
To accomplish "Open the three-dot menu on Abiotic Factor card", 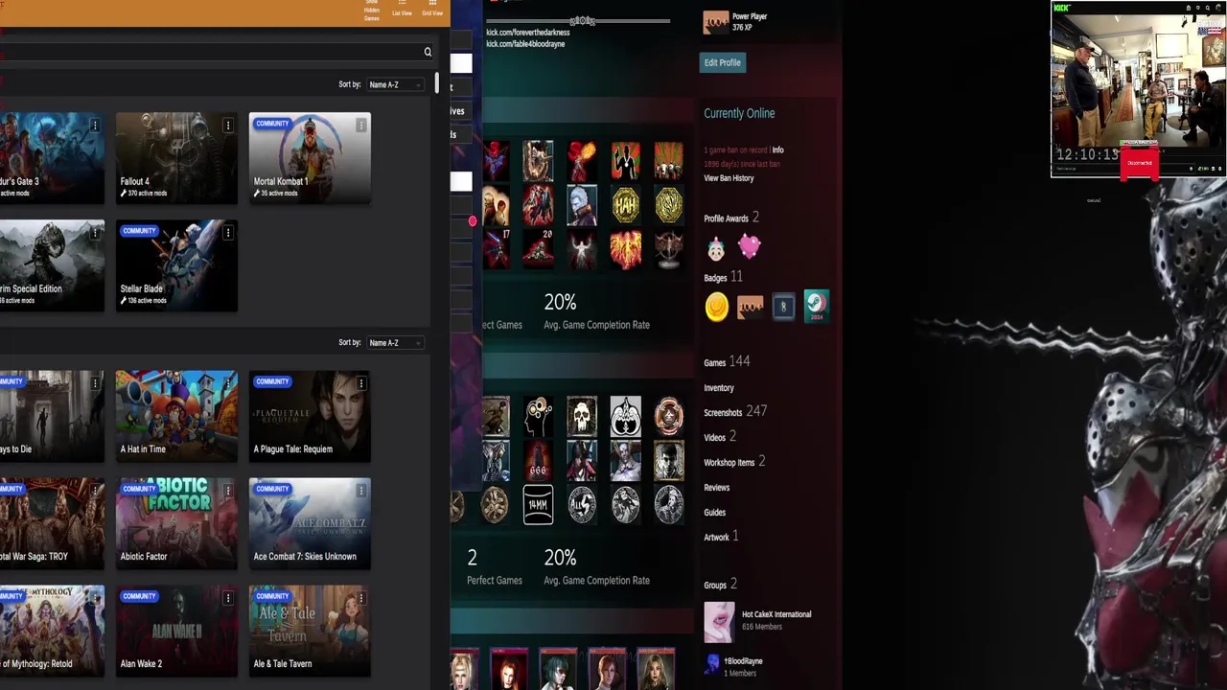I will tap(227, 491).
